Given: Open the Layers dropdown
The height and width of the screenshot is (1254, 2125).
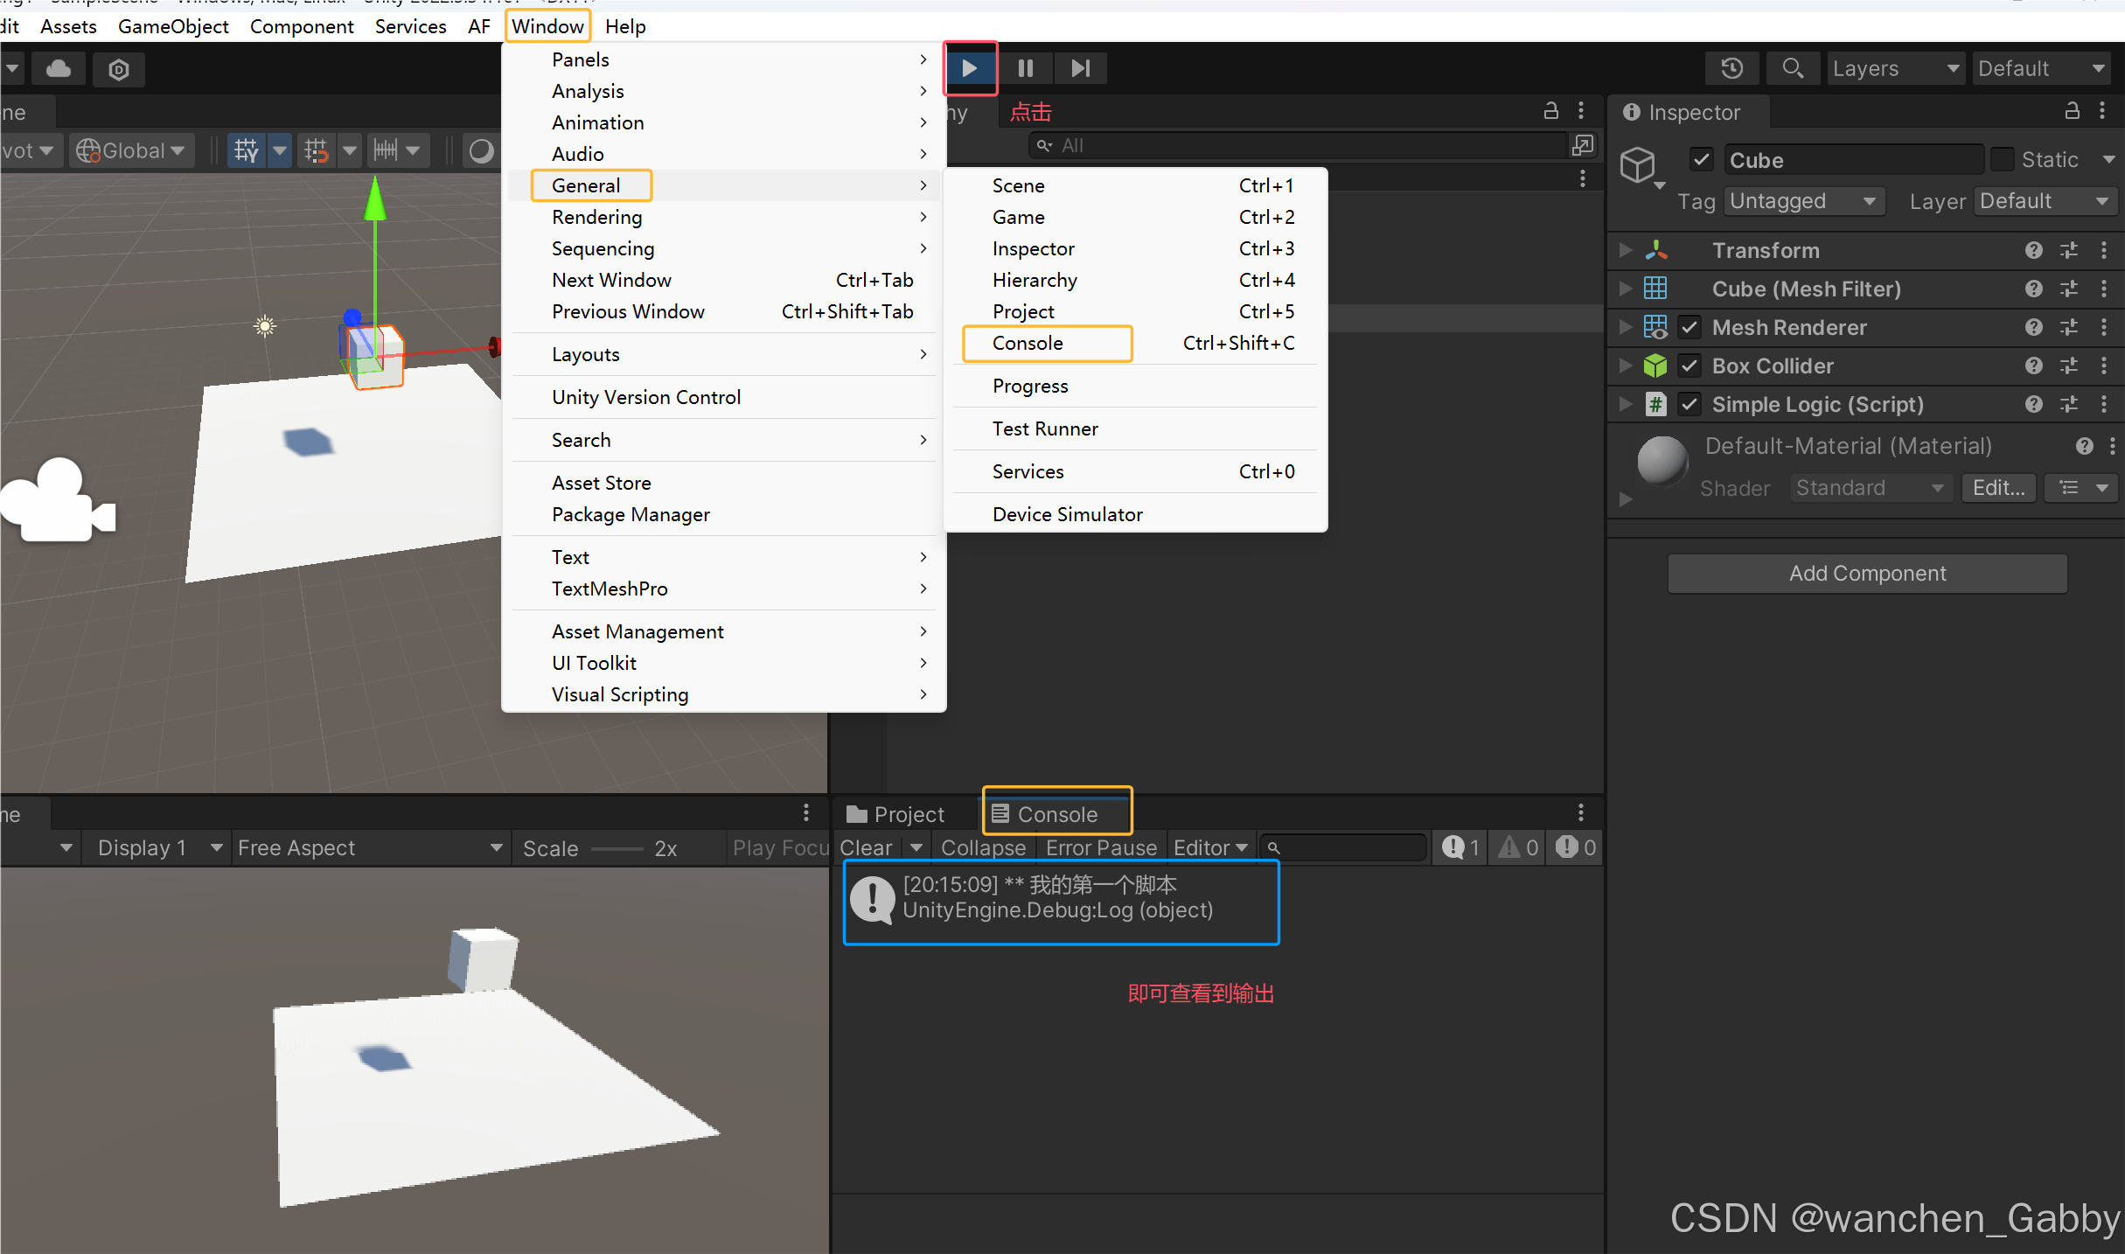Looking at the screenshot, I should click(x=1895, y=68).
